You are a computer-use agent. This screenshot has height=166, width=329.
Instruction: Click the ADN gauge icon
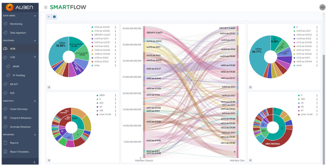pos(6,49)
